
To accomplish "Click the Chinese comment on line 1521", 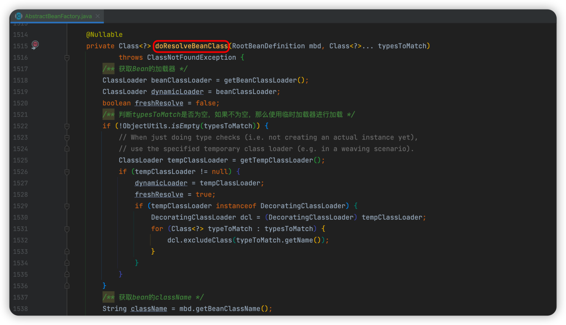I will coord(229,114).
